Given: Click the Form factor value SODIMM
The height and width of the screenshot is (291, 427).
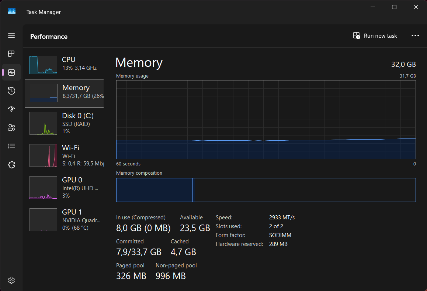Looking at the screenshot, I should [280, 235].
